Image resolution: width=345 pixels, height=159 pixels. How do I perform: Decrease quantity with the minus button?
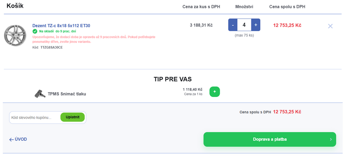coord(232,25)
